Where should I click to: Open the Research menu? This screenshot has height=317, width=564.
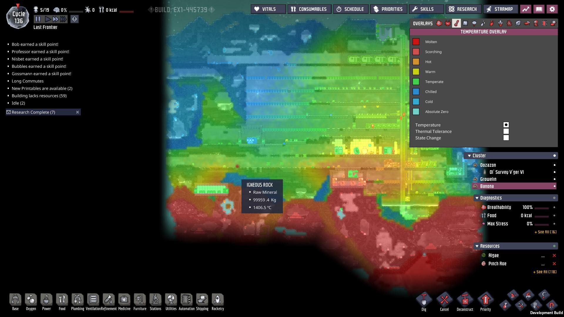[x=463, y=9]
